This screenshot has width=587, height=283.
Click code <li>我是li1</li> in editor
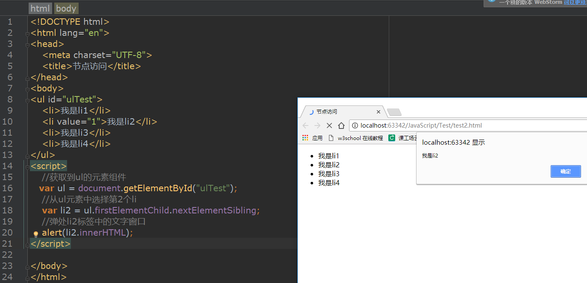tap(76, 111)
